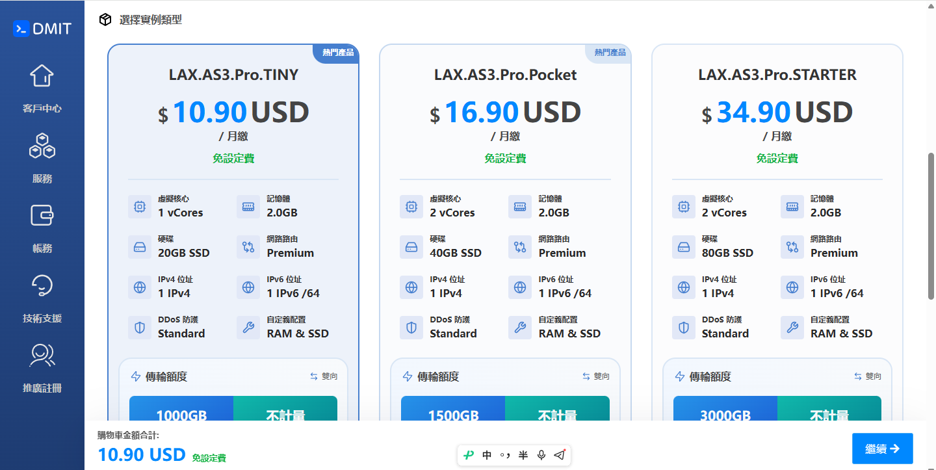Open 帳務 wallet icon in sidebar
This screenshot has height=470, width=936.
coord(42,215)
